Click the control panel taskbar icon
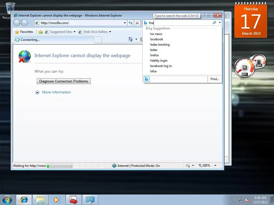 tap(90, 200)
